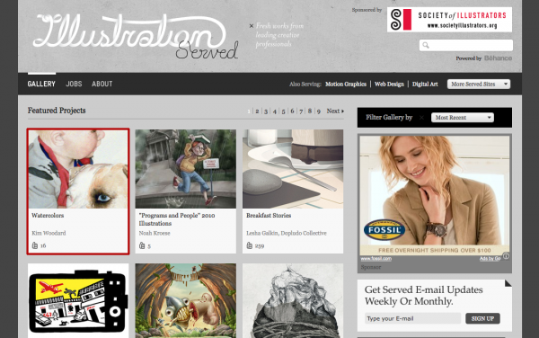
Task: Click the Society of Illustrators sponsor logo
Action: coord(450,20)
